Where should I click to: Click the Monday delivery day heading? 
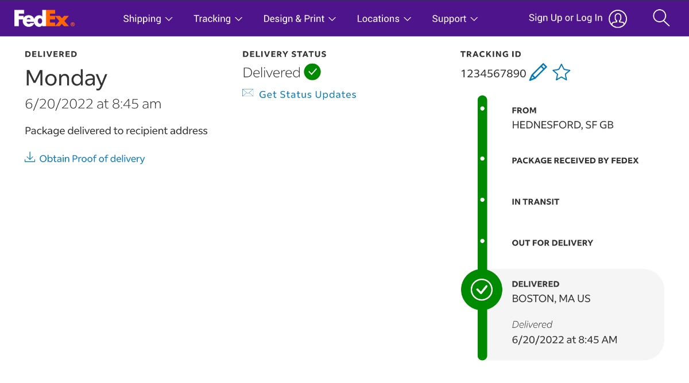pyautogui.click(x=66, y=78)
